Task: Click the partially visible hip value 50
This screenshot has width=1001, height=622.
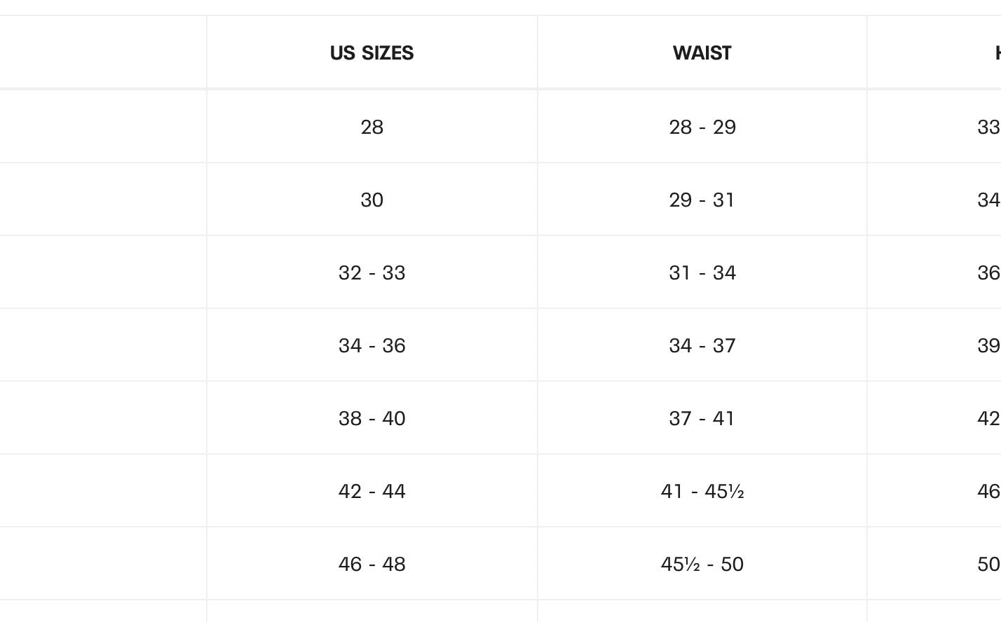Action: pyautogui.click(x=988, y=564)
